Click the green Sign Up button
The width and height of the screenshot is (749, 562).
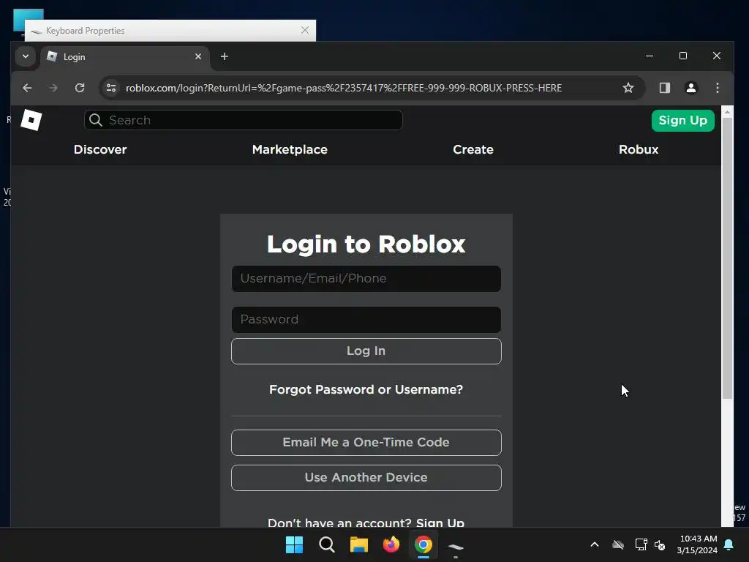(x=682, y=121)
